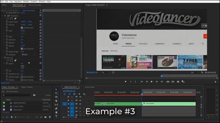Step back one frame

tap(147, 82)
